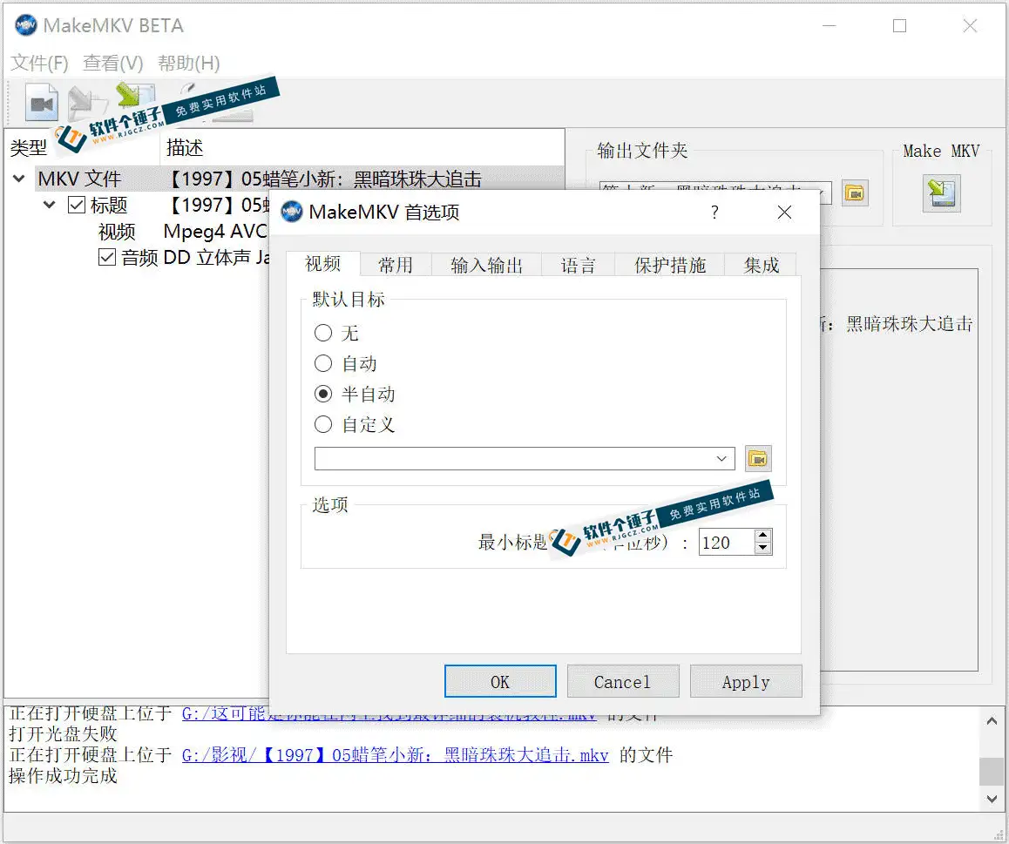Viewport: 1009px width, 844px height.
Task: Toggle the 音频 track checkbox
Action: click(x=107, y=258)
